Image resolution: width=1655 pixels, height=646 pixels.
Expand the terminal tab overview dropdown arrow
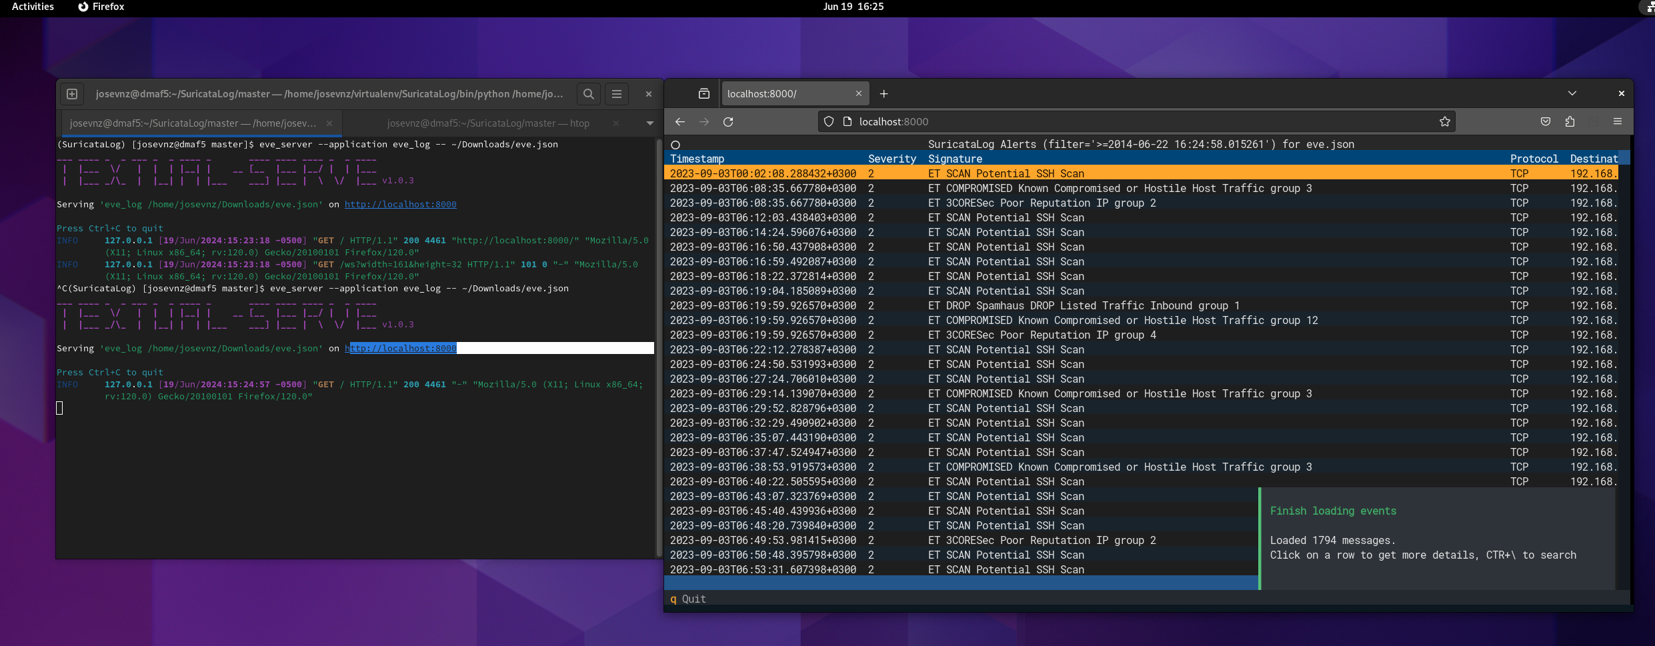[x=649, y=123]
